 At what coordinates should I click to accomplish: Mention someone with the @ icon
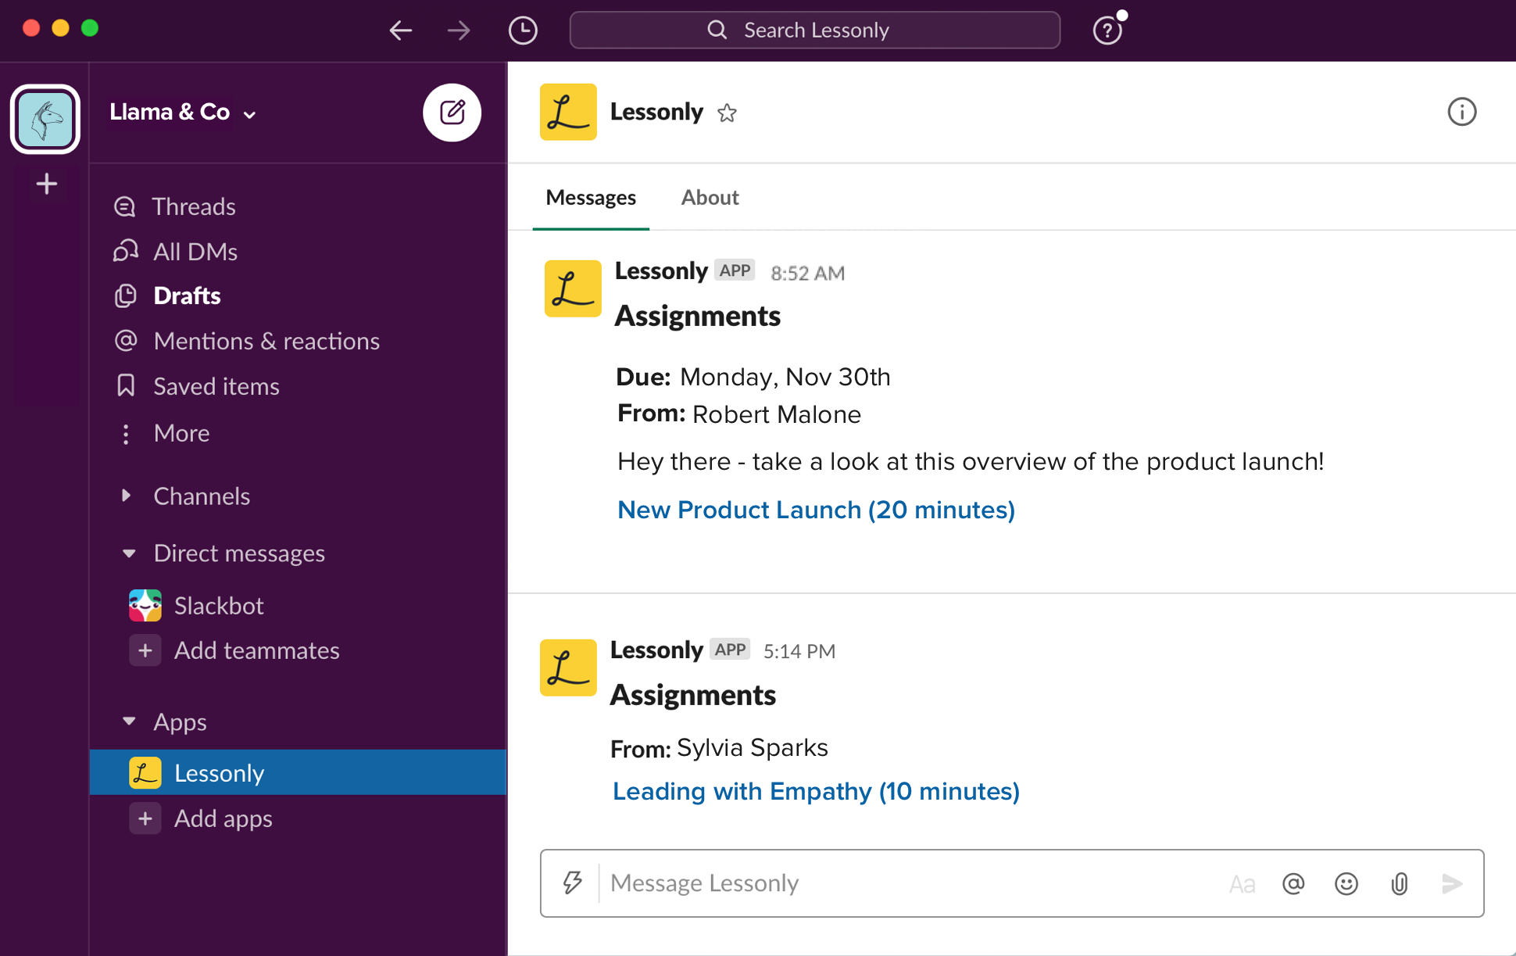click(1293, 884)
